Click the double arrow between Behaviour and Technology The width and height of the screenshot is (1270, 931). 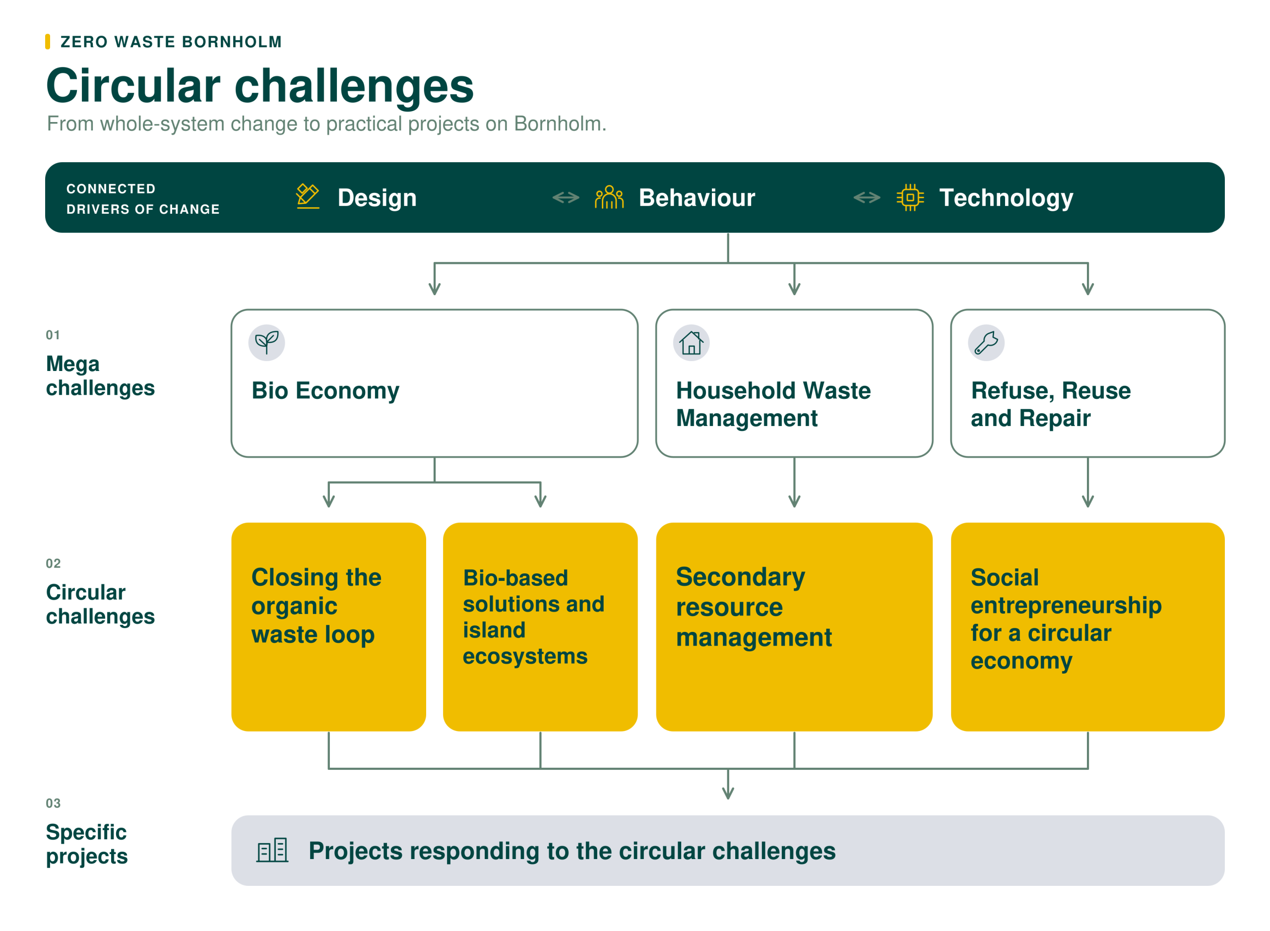click(x=866, y=197)
